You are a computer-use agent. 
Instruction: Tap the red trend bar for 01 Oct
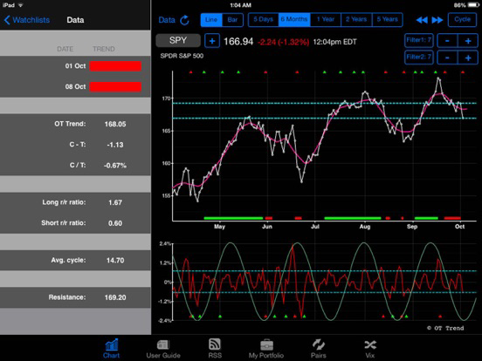(x=115, y=66)
